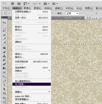Choose 剪切(T) from Edit menu

pos(32,27)
